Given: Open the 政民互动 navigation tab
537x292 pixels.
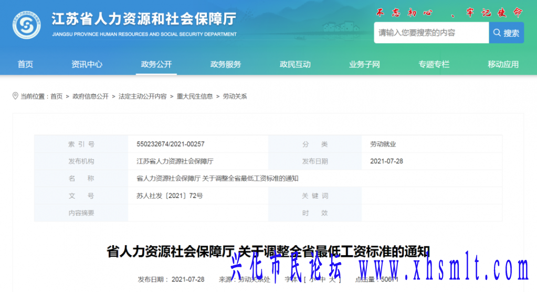Looking at the screenshot, I should pyautogui.click(x=295, y=64).
